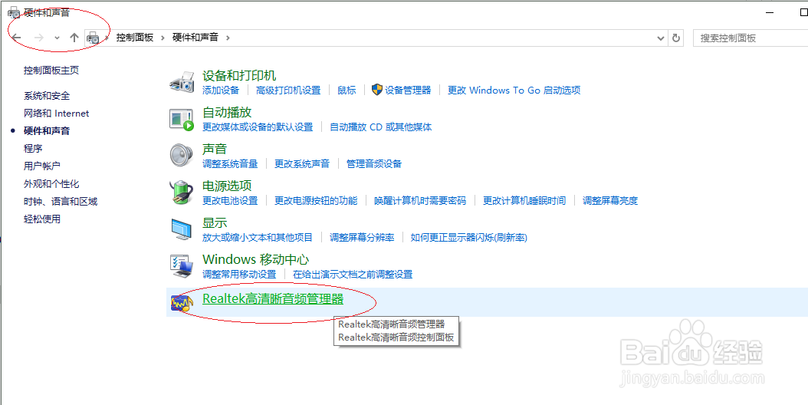Click 更改系统声音 link
This screenshot has width=808, height=405.
point(302,164)
